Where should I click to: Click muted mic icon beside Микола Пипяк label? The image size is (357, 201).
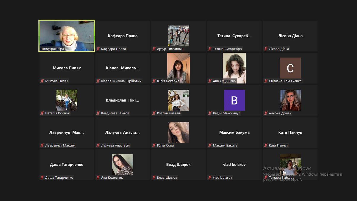42,81
